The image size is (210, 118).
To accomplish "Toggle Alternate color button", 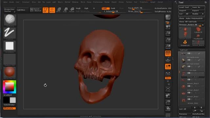I will (10, 108).
